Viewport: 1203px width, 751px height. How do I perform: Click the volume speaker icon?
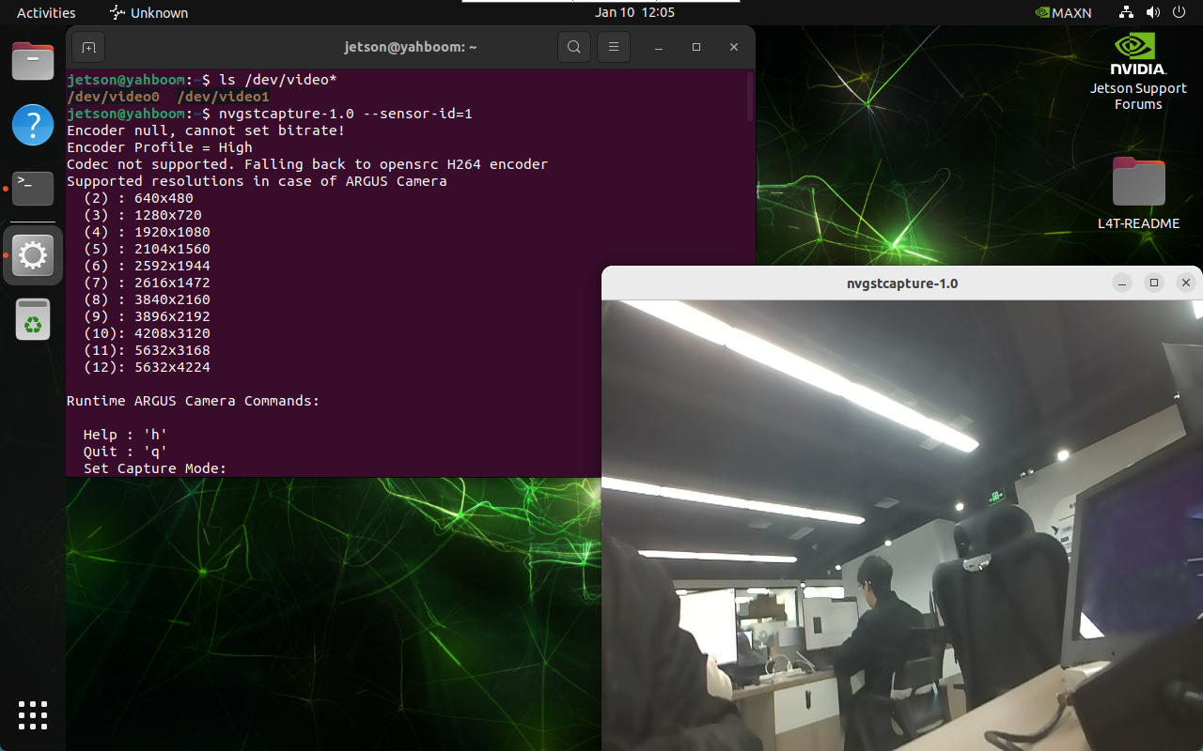pyautogui.click(x=1152, y=13)
